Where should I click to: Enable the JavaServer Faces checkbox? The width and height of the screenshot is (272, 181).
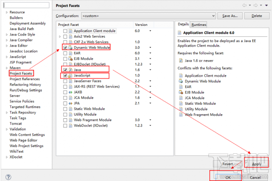[65, 81]
